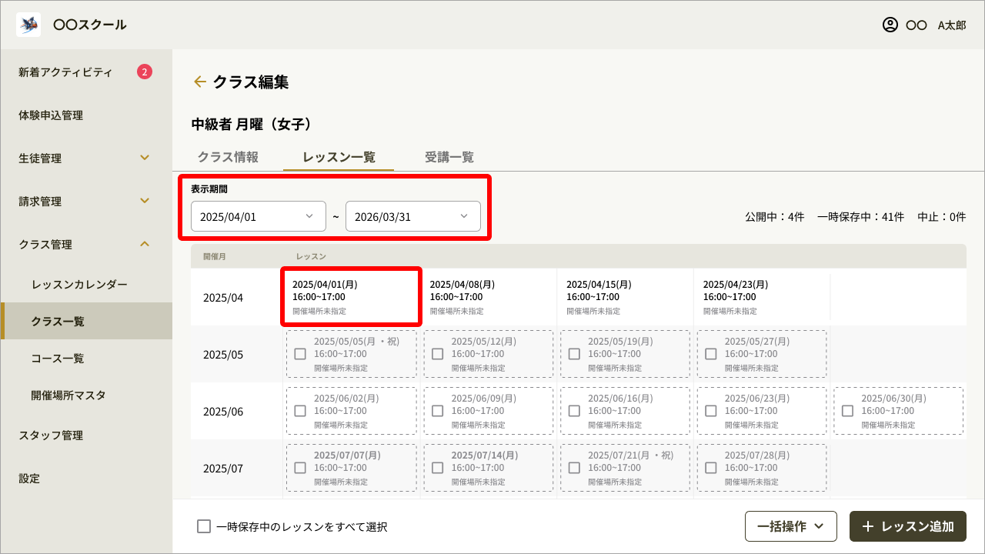This screenshot has width=985, height=554.
Task: Tick the 2025/07/14 lesson checkbox
Action: (437, 467)
